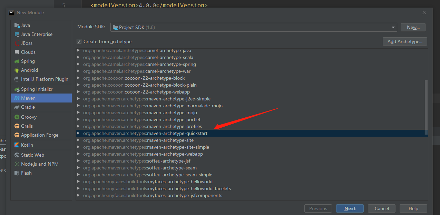Click the Cancel button

click(x=382, y=208)
